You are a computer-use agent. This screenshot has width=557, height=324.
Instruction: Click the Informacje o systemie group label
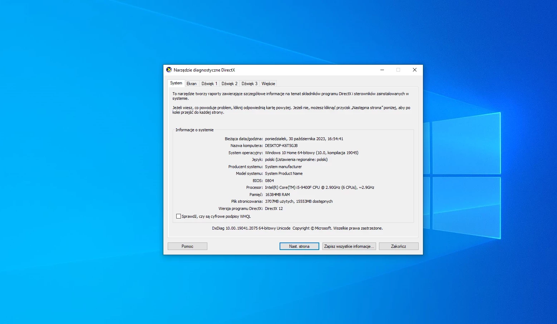[194, 130]
